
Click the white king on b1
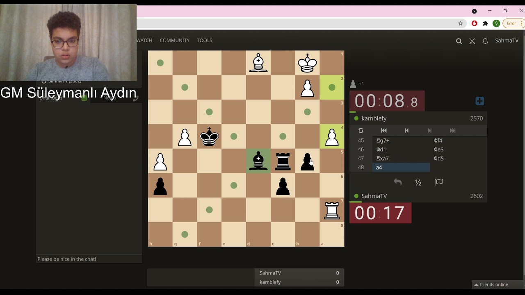click(308, 63)
